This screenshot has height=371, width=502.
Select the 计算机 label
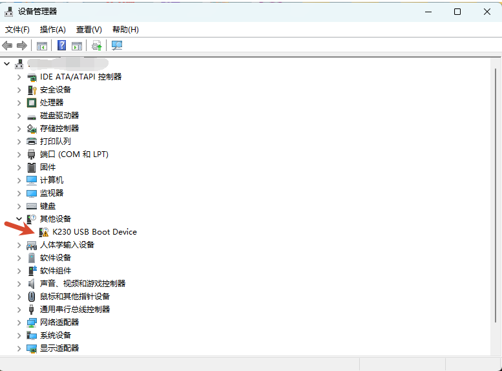(52, 180)
